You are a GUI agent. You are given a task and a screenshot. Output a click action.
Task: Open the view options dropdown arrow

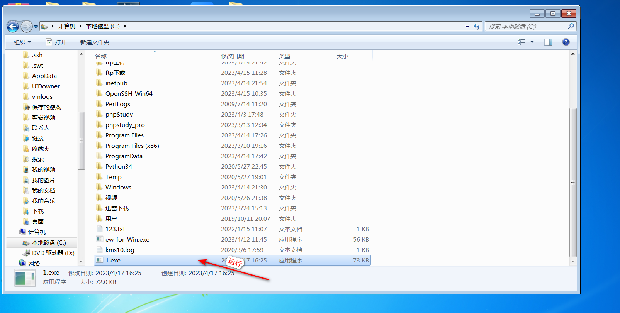[532, 42]
